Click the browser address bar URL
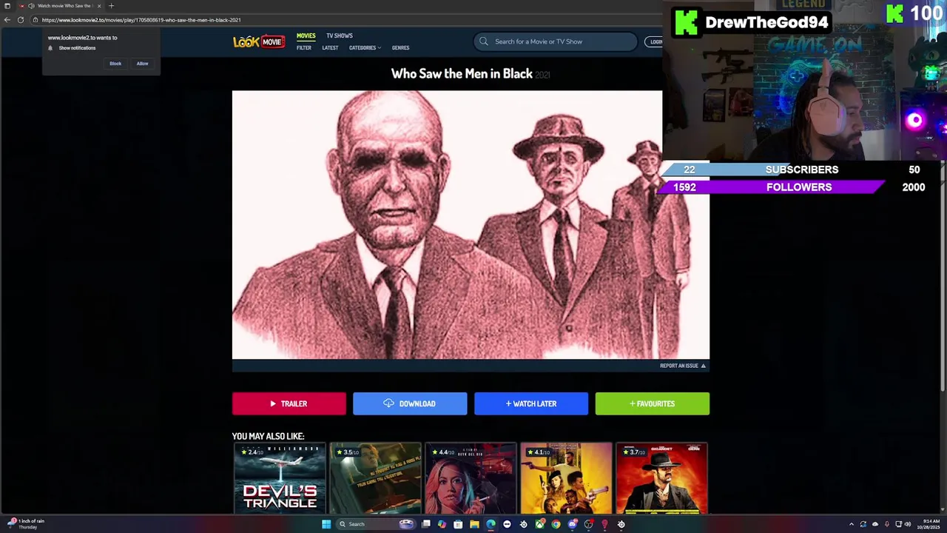 (141, 20)
